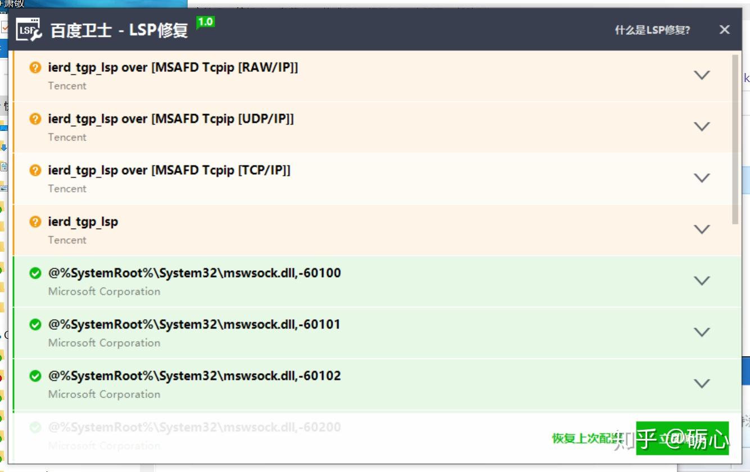750x472 pixels.
Task: Click the green check icon for mswsock.dll,-60101
Action: point(35,325)
